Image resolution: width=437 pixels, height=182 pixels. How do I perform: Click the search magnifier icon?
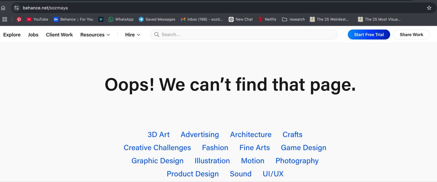(x=157, y=35)
